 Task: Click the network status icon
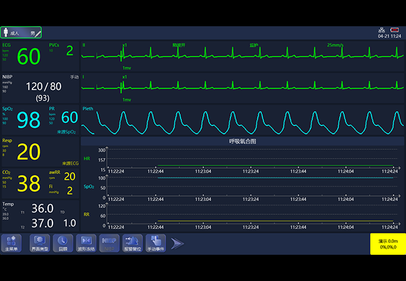381,30
